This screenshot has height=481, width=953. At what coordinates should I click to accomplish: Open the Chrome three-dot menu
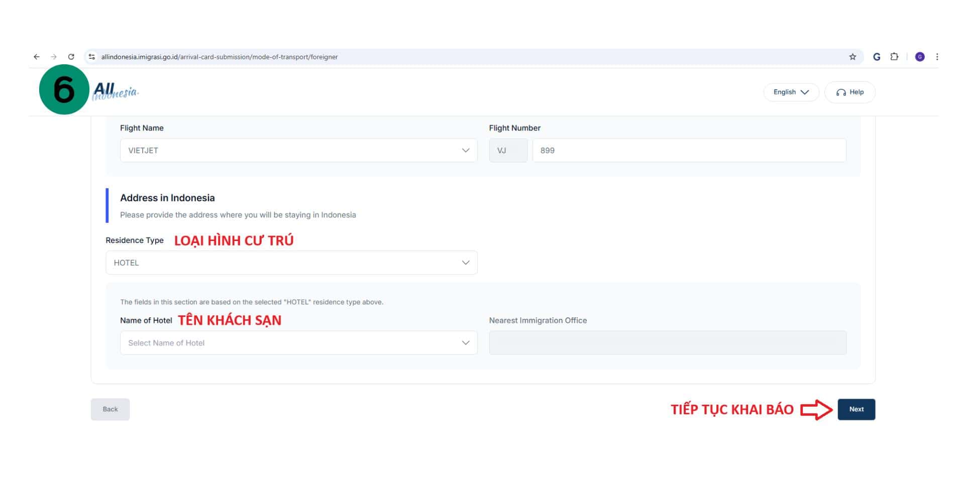tap(937, 57)
